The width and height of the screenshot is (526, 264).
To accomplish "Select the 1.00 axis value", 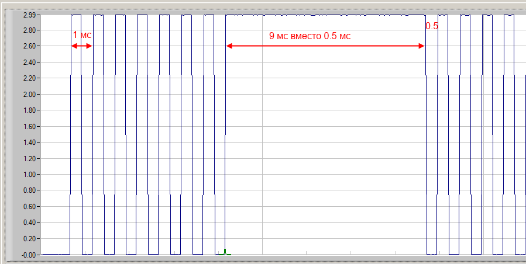I will point(29,174).
